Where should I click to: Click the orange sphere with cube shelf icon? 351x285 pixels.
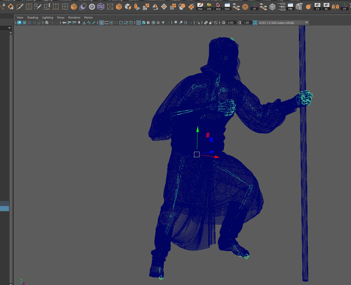coord(182,7)
